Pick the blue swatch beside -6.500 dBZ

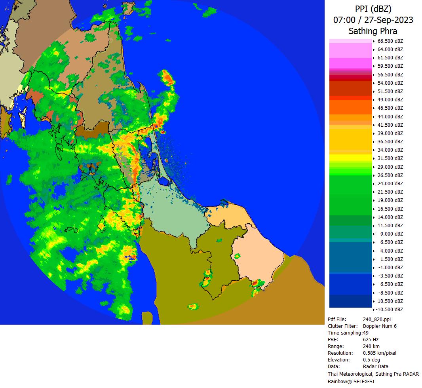point(351,284)
